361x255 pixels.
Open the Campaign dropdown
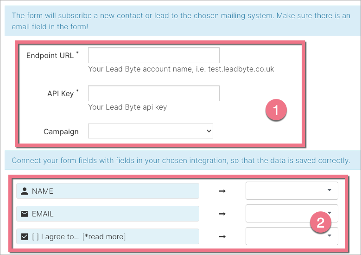pos(151,131)
